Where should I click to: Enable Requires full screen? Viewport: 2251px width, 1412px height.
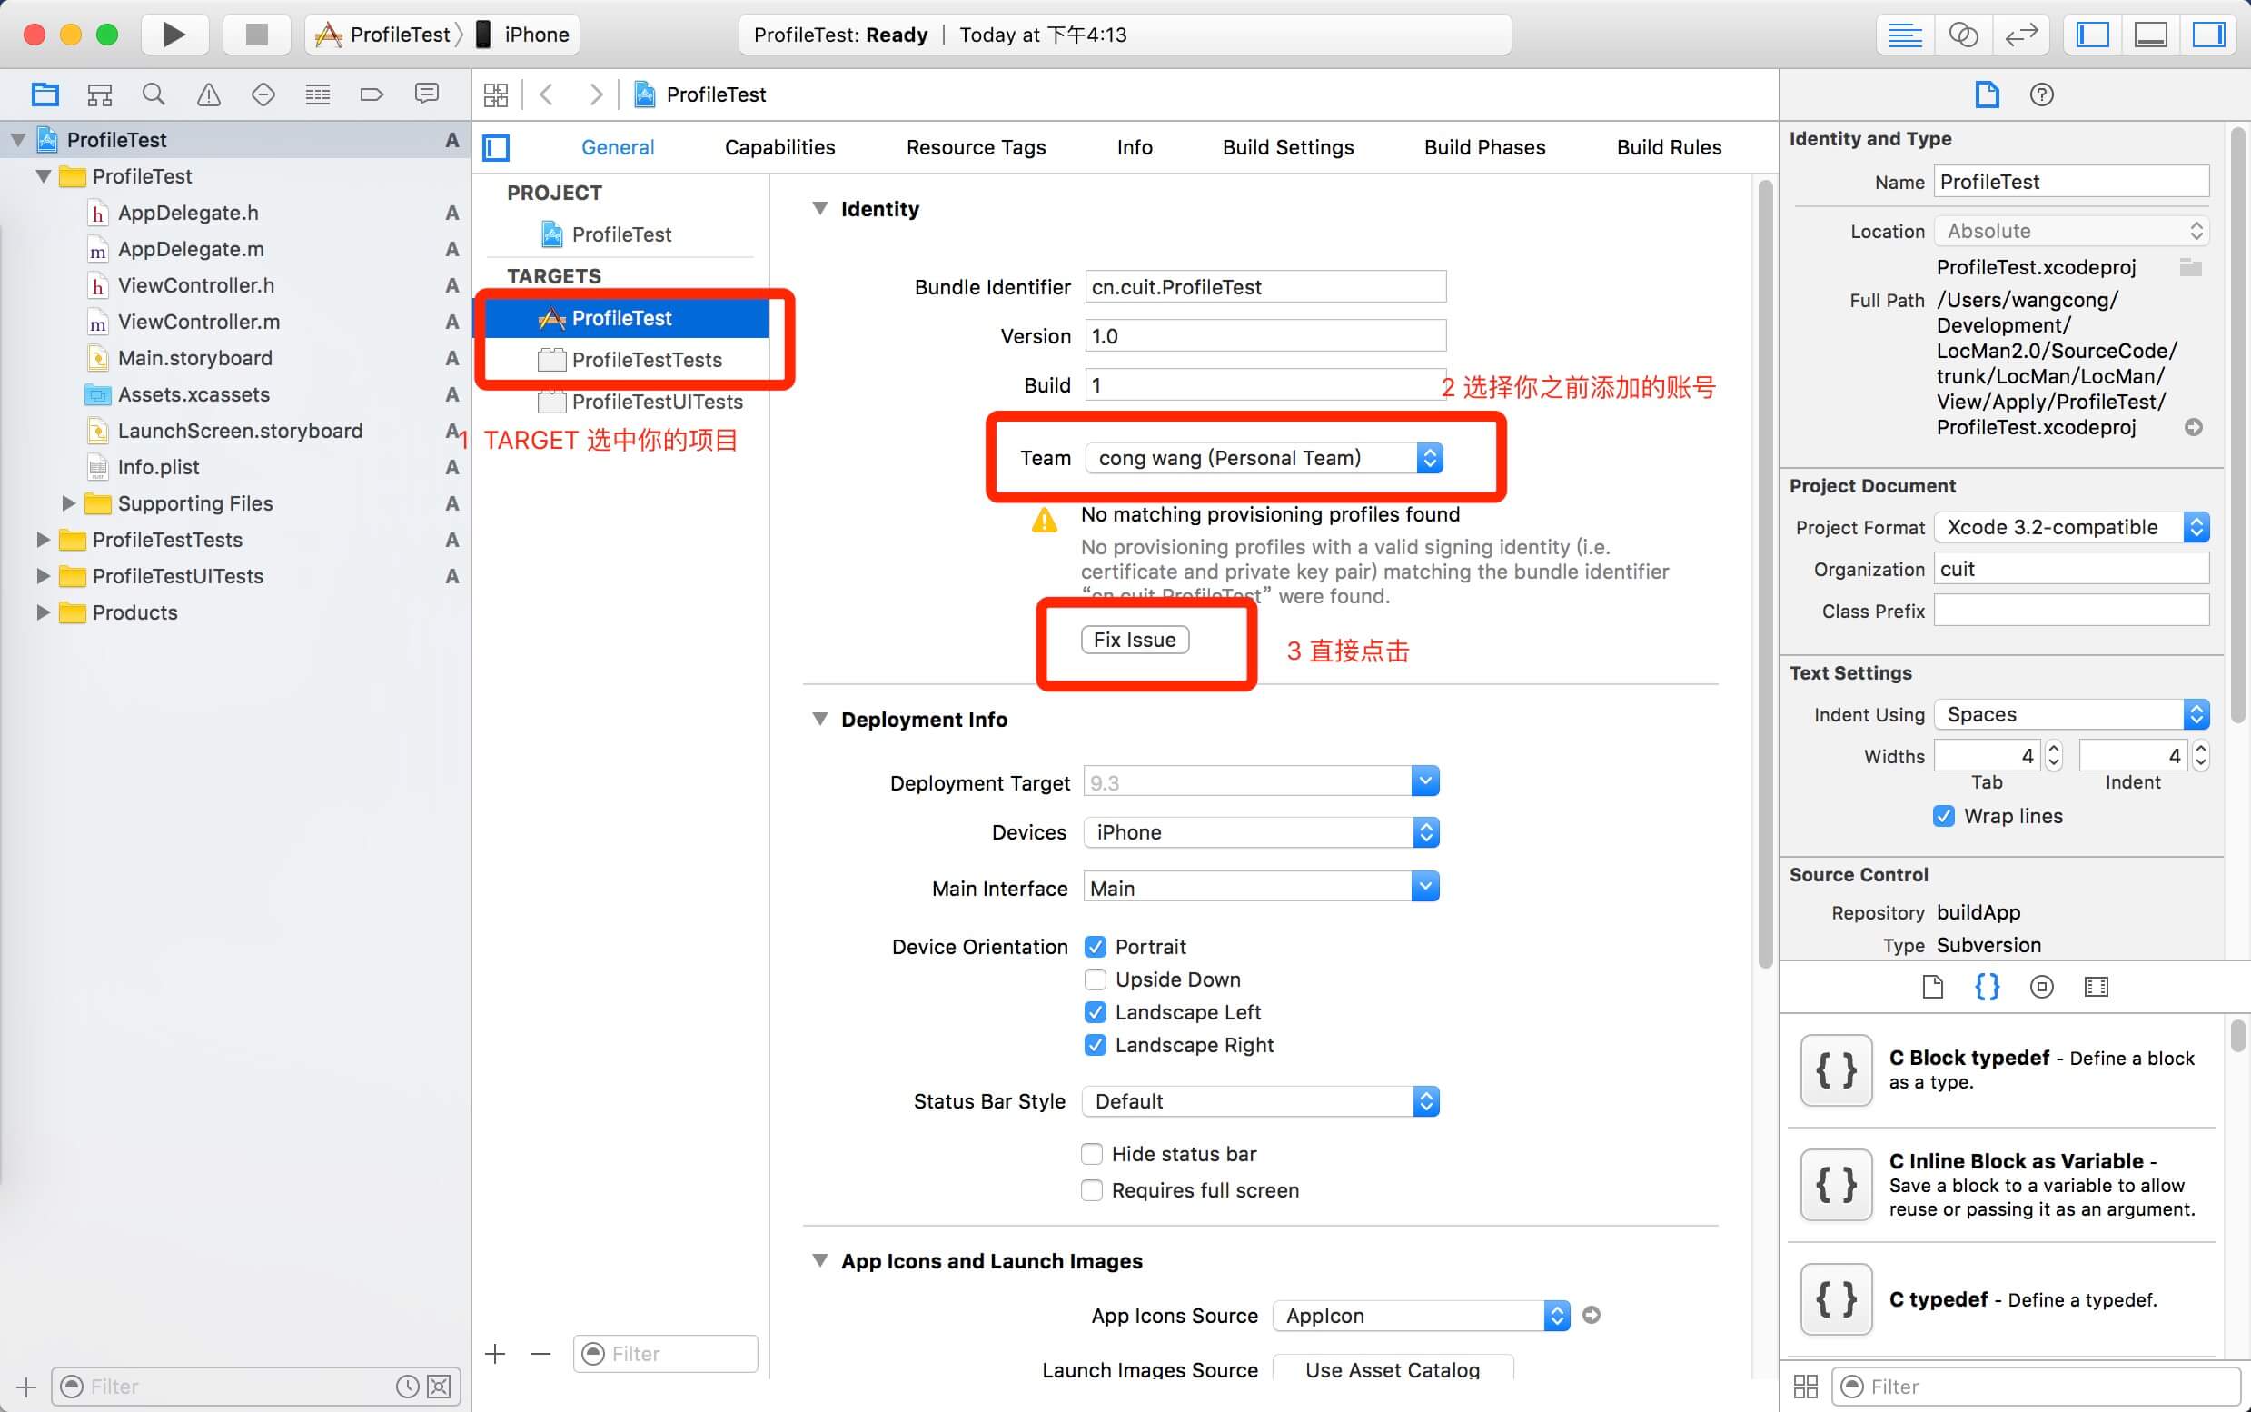click(1091, 1190)
